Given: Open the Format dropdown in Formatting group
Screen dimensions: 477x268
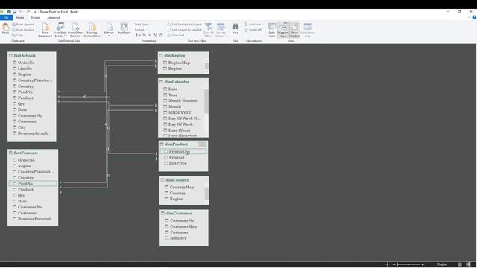Looking at the screenshot, I should tap(142, 30).
